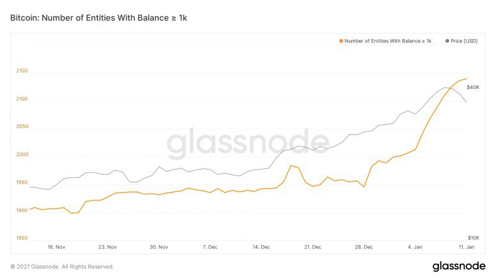
Task: Click the orange legend dot for entities series
Action: coord(341,41)
